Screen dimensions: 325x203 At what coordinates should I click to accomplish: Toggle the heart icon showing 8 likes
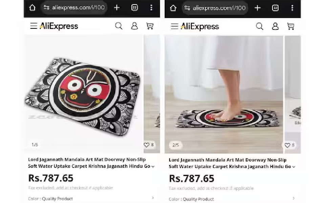287,145
